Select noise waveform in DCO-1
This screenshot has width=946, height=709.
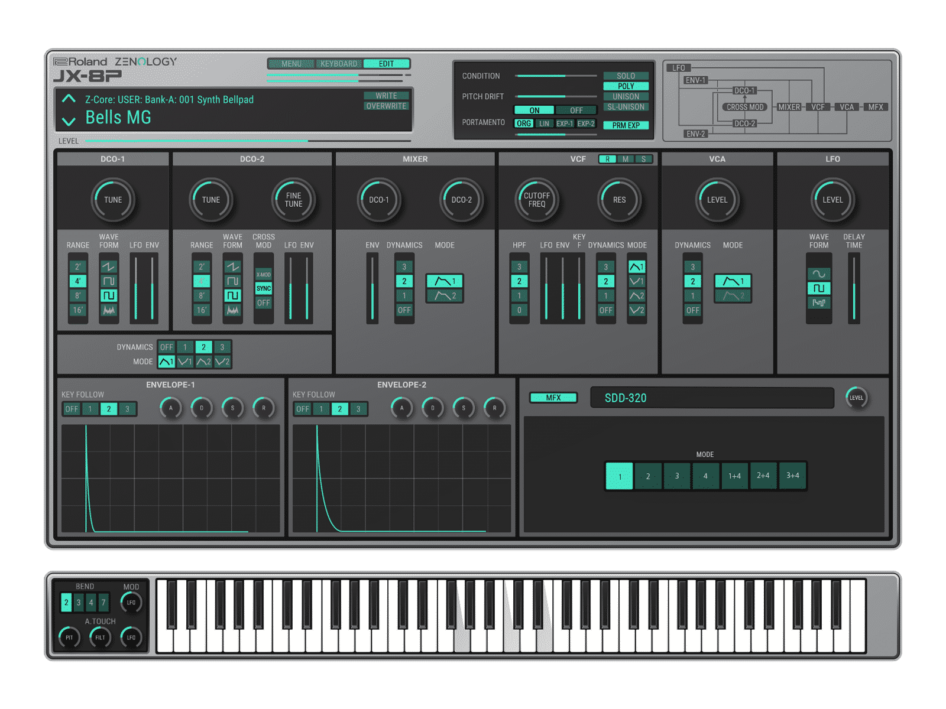tap(109, 310)
